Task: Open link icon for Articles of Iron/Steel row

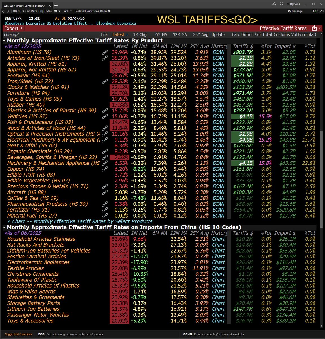Action: coord(105,58)
